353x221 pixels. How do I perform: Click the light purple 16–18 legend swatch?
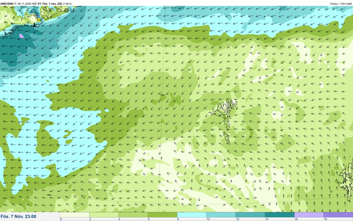[x=309, y=215]
